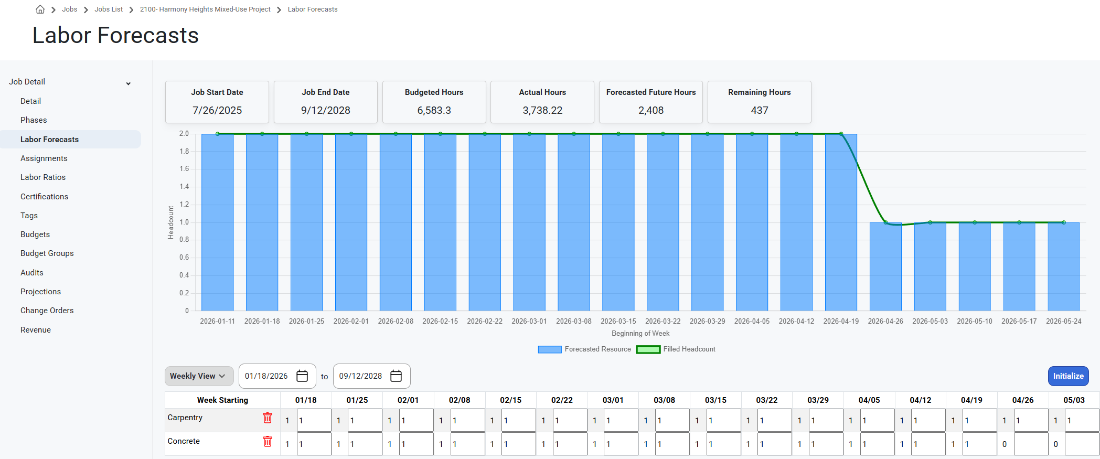Screen dimensions: 1100x459
Task: Edit Carpentry headcount for week 04/19
Action: tap(979, 420)
